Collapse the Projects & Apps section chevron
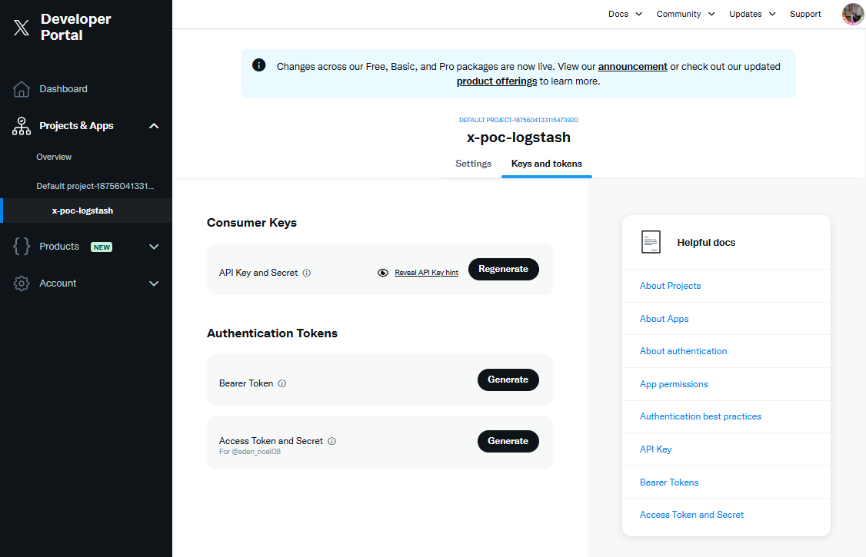Image resolution: width=866 pixels, height=557 pixels. pyautogui.click(x=154, y=126)
